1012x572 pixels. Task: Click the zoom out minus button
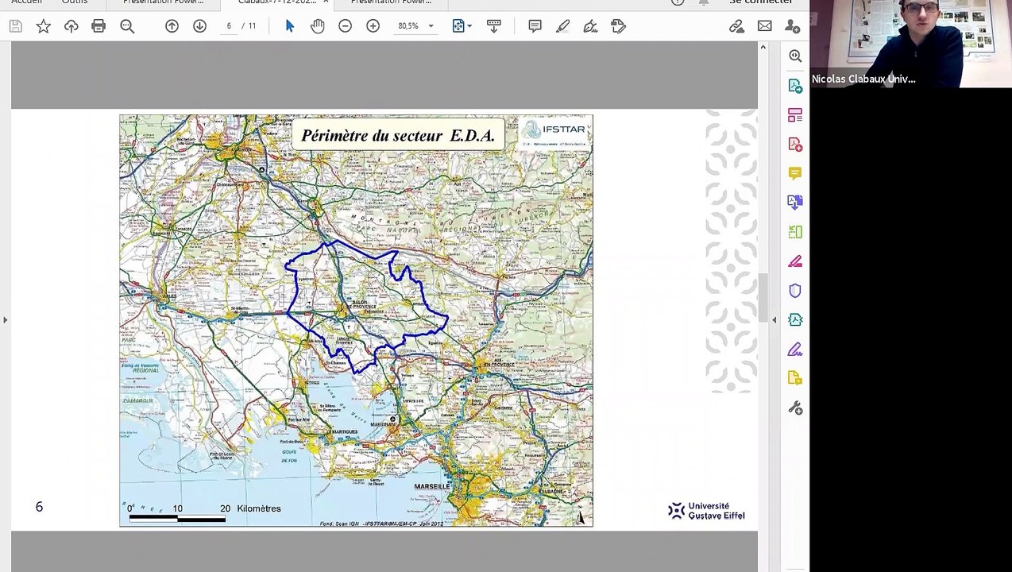tap(345, 26)
